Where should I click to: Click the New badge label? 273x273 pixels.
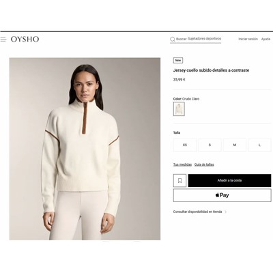(x=178, y=60)
